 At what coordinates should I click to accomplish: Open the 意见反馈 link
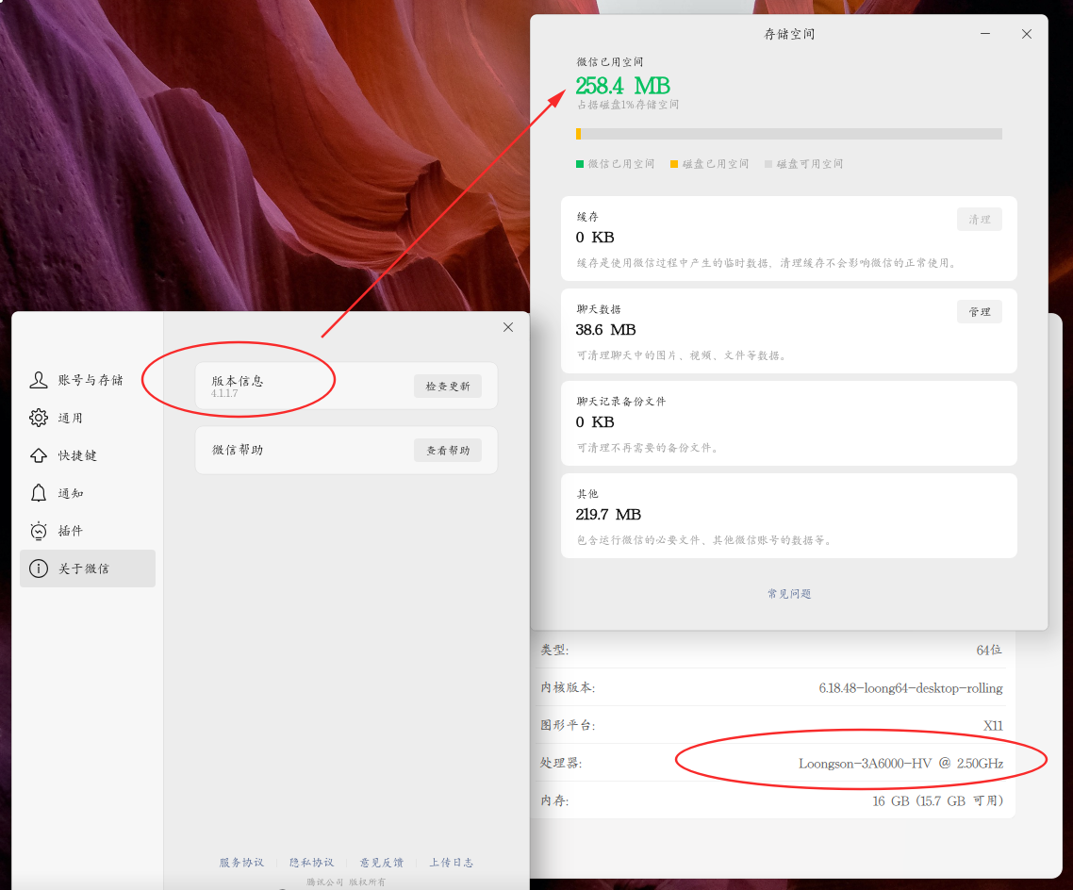pos(382,863)
